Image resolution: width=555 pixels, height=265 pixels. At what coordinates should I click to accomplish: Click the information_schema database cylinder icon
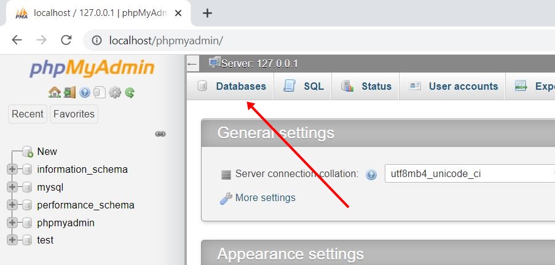(27, 170)
